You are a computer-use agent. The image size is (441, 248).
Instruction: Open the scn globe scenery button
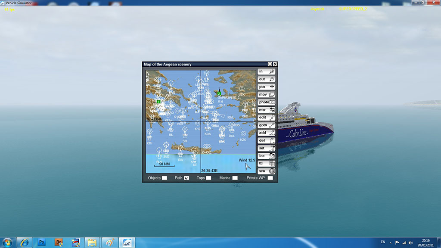pos(266,171)
